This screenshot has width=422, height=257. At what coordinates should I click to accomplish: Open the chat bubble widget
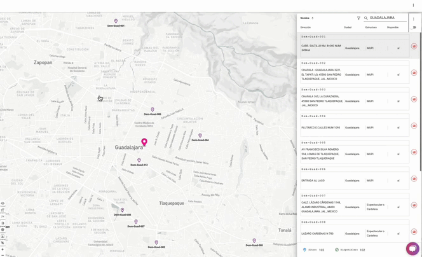pyautogui.click(x=412, y=248)
